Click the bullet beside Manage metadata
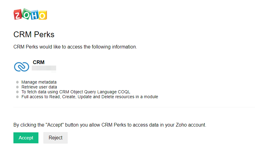The height and width of the screenshot is (154, 255). pyautogui.click(x=17, y=82)
